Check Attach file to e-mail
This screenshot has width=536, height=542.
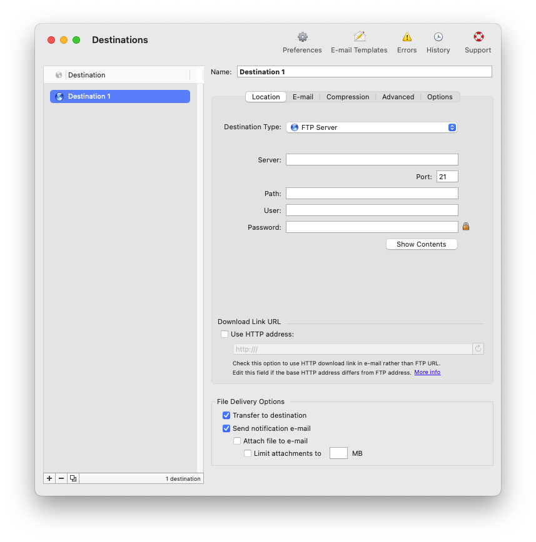[x=237, y=441]
